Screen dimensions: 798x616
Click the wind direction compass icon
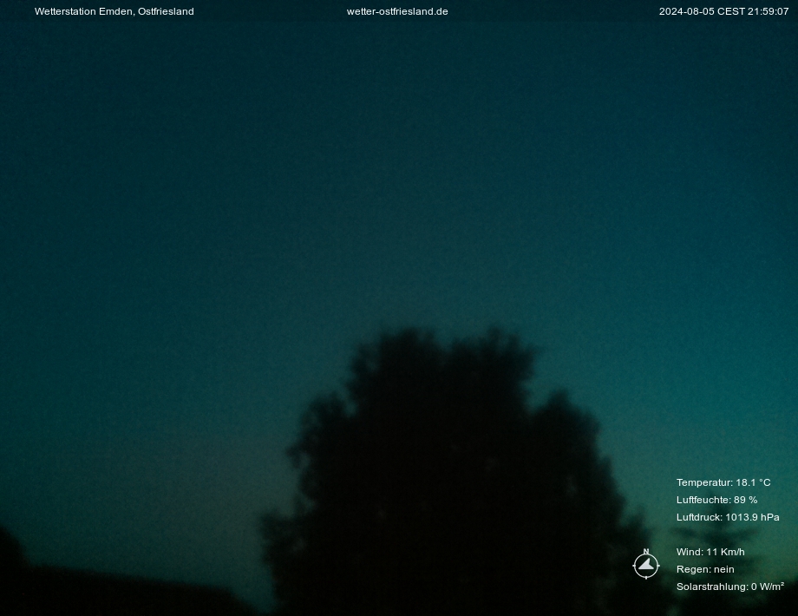pos(646,564)
